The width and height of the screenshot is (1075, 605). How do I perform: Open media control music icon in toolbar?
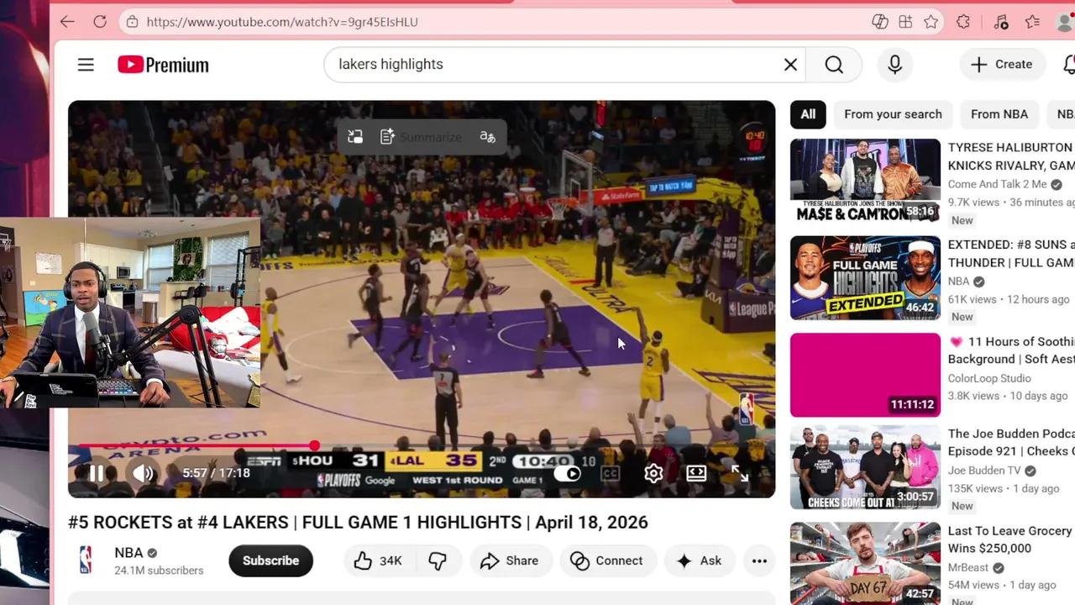pos(1000,22)
